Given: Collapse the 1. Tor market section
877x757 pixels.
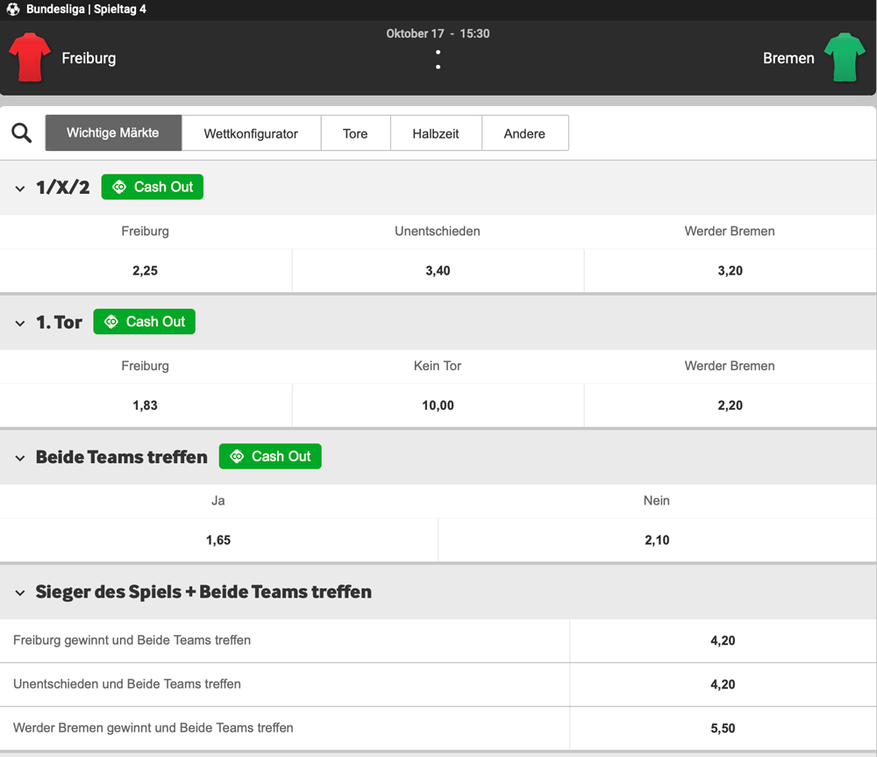Looking at the screenshot, I should pyautogui.click(x=19, y=322).
